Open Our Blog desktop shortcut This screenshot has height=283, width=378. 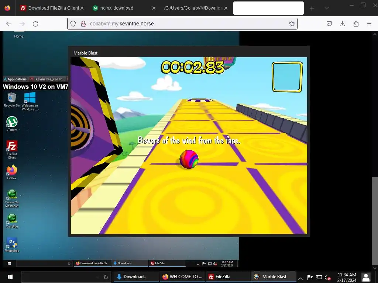pyautogui.click(x=12, y=221)
